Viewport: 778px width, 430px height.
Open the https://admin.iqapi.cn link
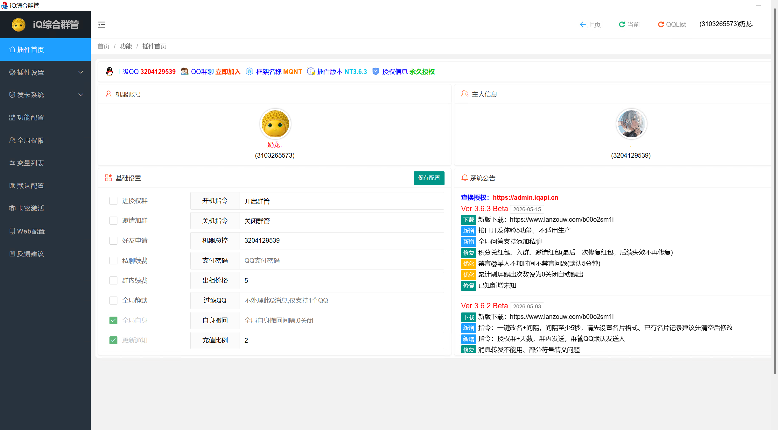point(525,197)
